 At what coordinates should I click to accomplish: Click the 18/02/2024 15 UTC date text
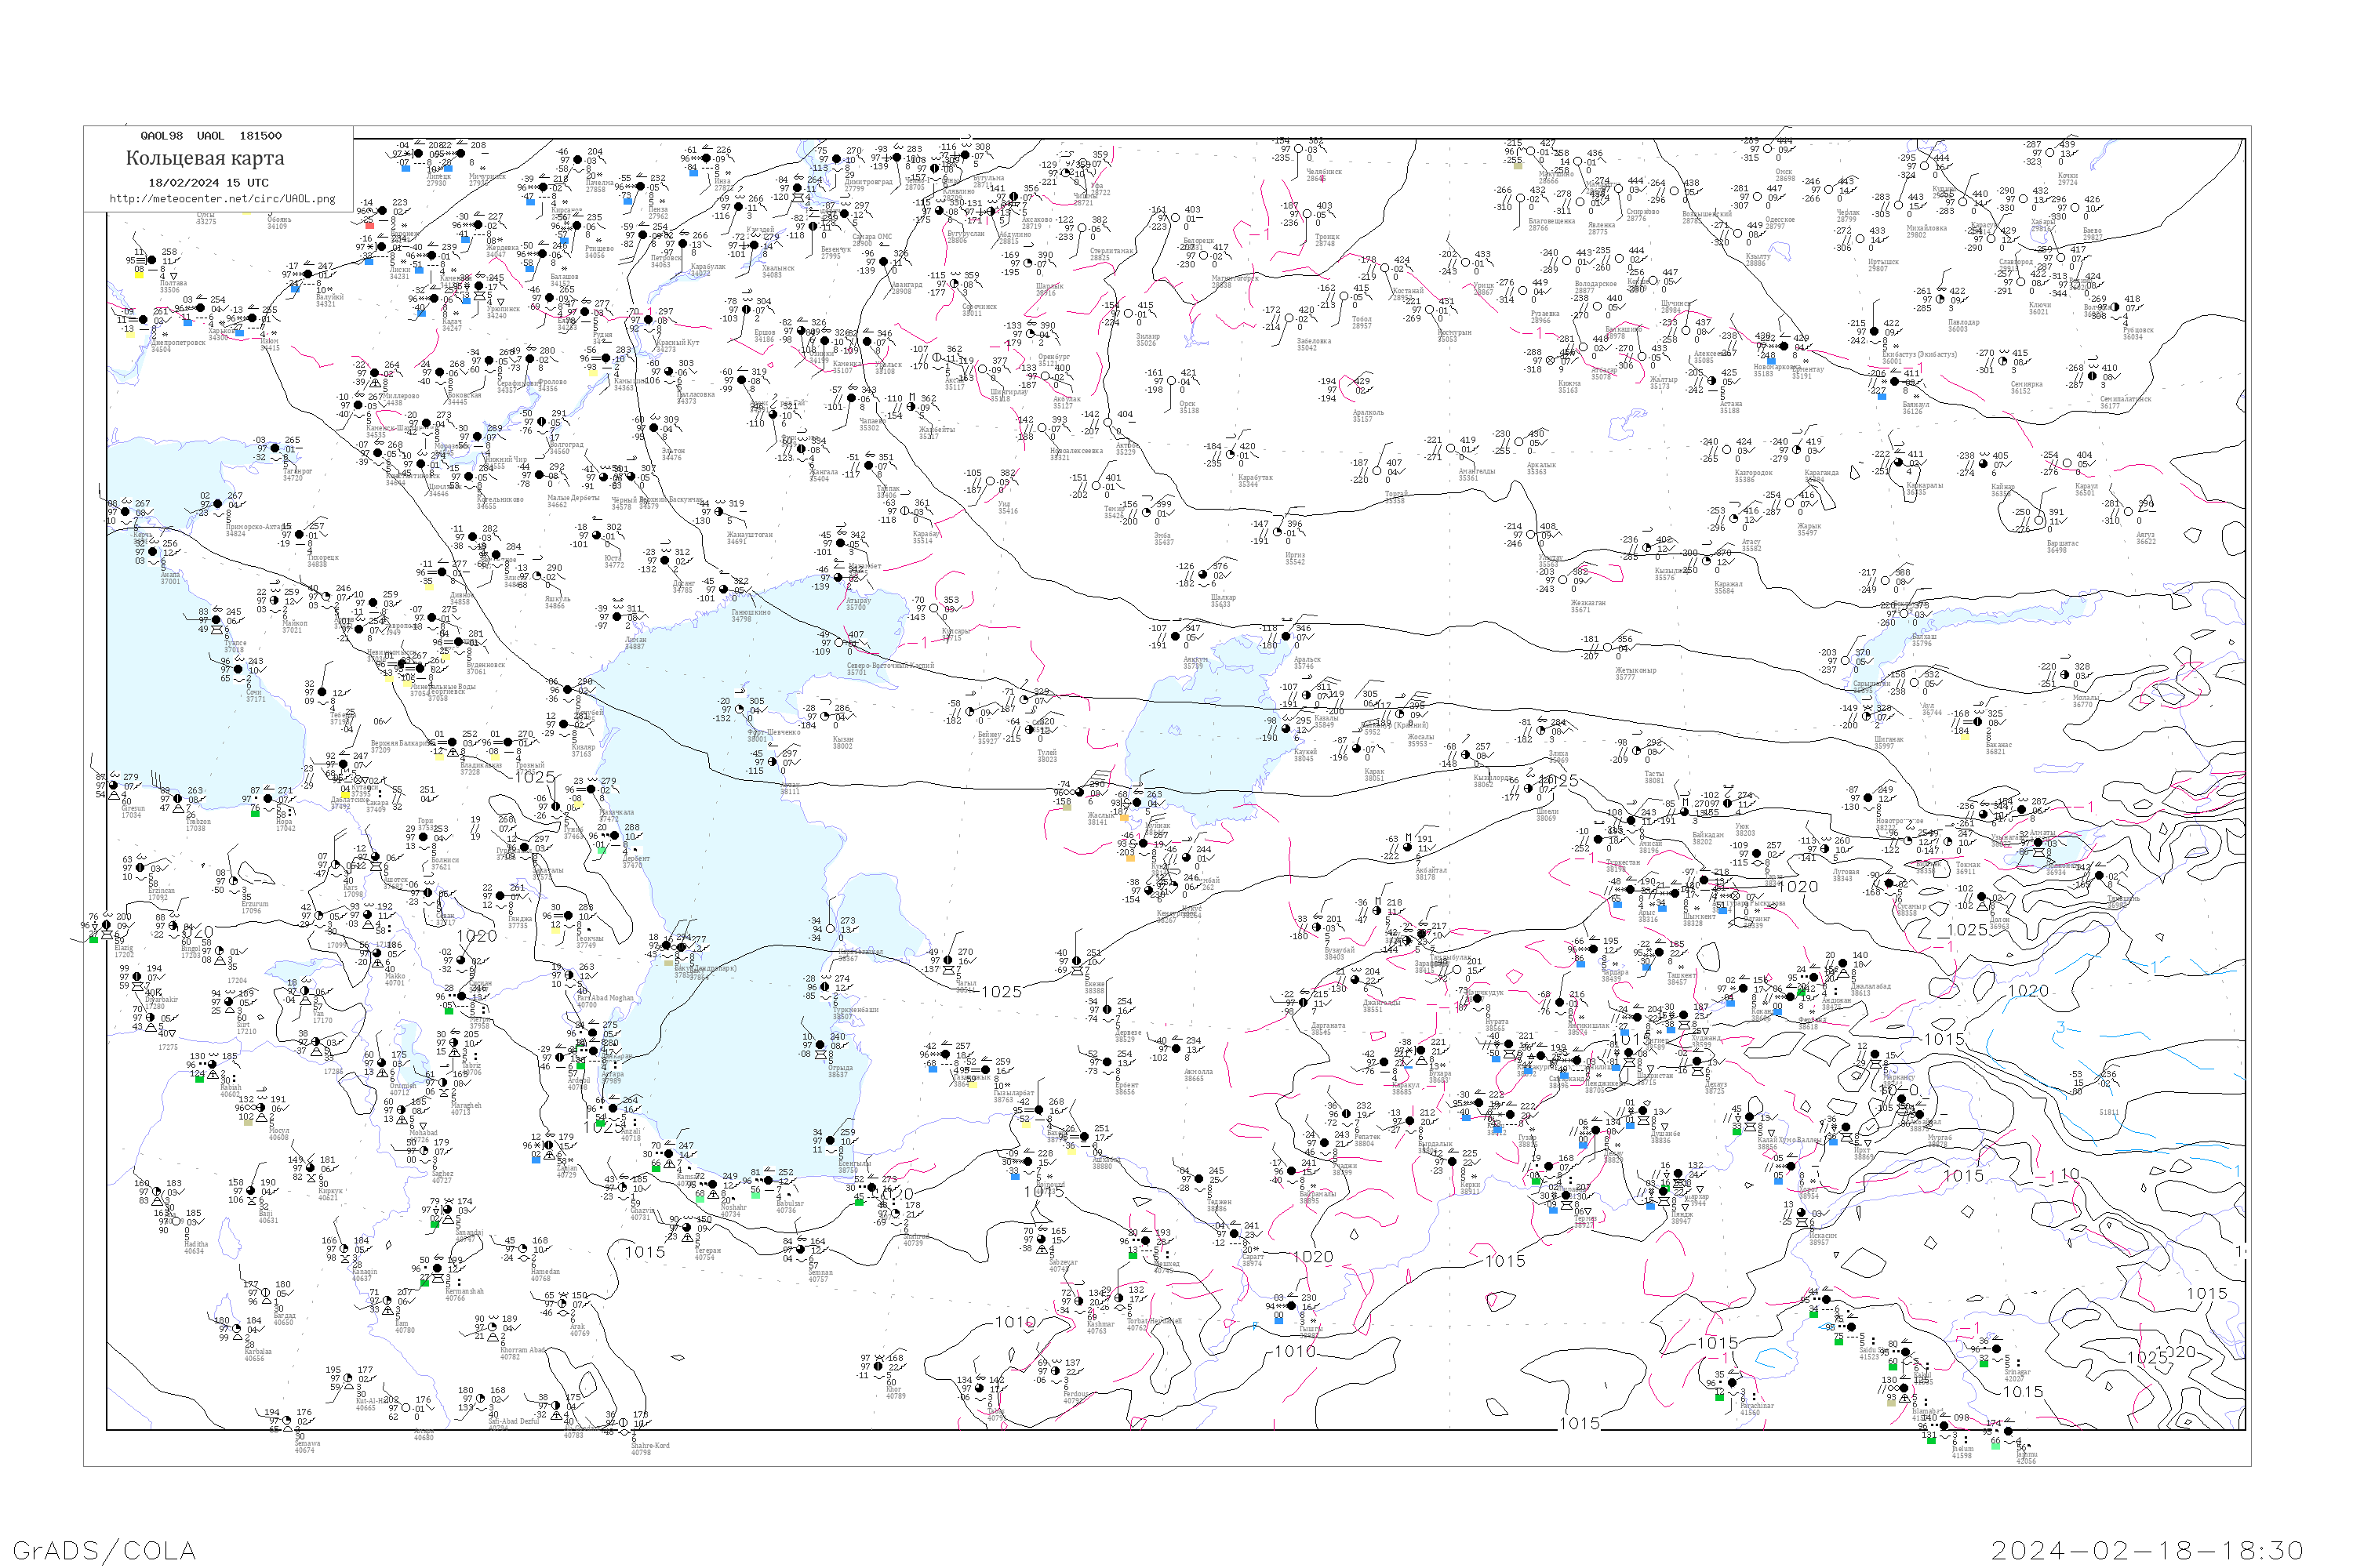[x=208, y=183]
